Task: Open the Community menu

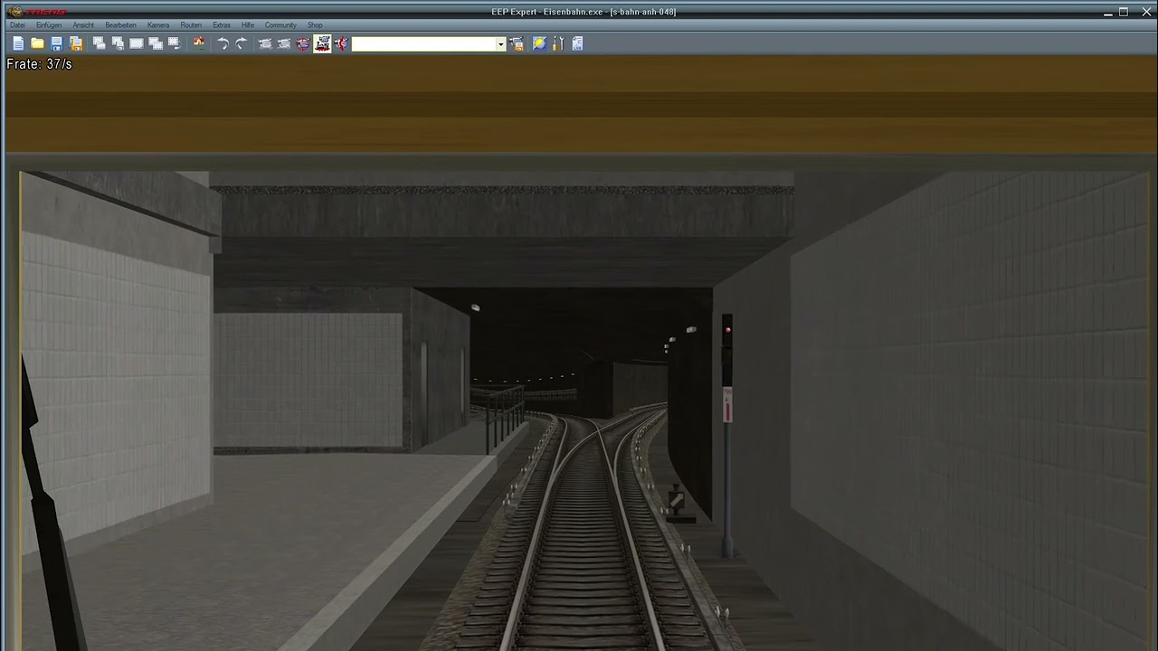Action: click(280, 25)
